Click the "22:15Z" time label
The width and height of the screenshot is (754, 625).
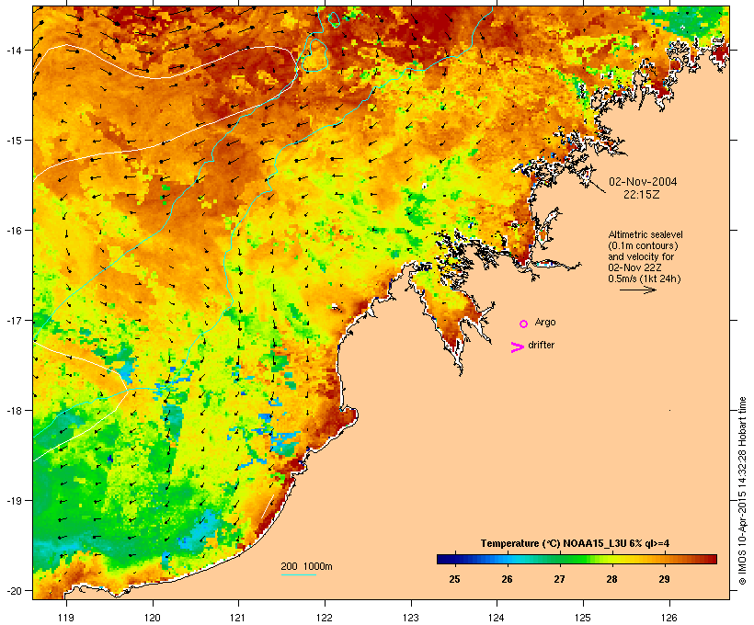pos(642,195)
